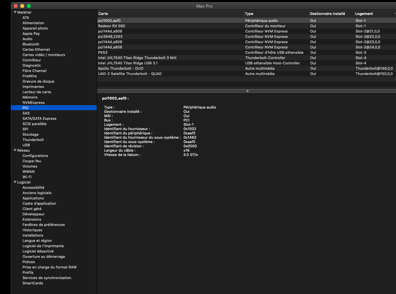Select the Radeon RX 580 row
This screenshot has height=294, width=396.
coord(112,26)
